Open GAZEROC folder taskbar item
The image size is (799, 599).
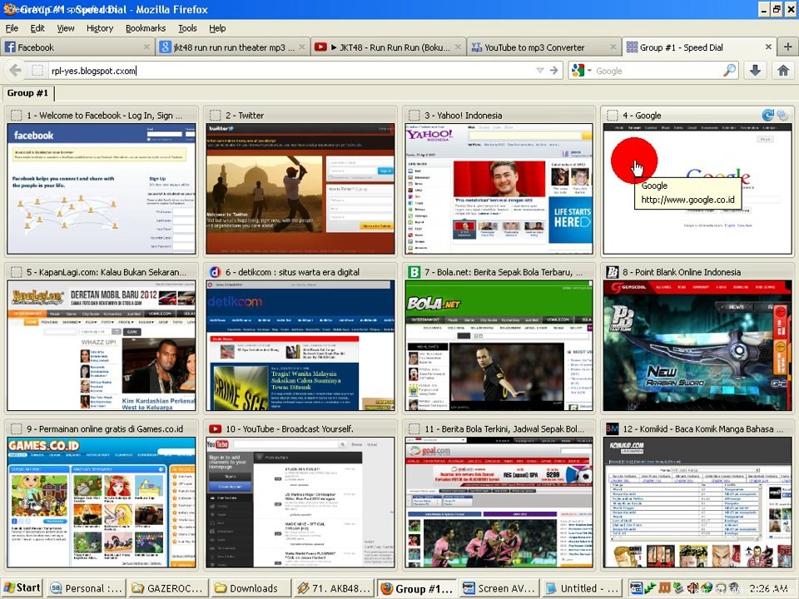169,588
